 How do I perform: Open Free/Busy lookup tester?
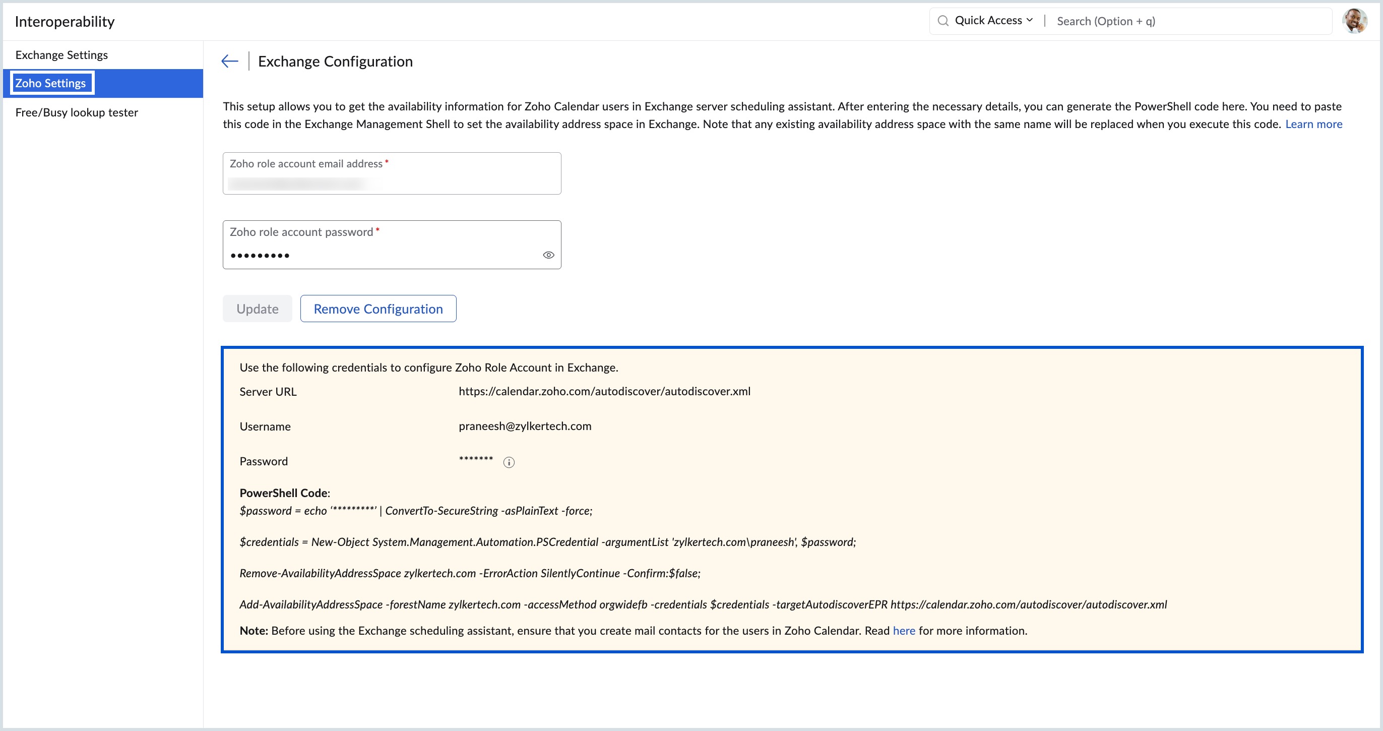click(103, 112)
